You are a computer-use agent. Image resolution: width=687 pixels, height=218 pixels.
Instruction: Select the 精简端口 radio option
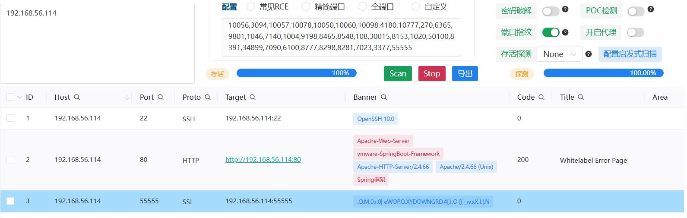(306, 6)
